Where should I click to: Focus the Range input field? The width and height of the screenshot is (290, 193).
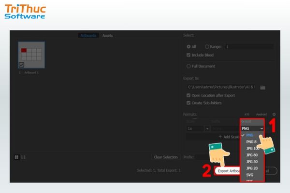click(x=249, y=47)
